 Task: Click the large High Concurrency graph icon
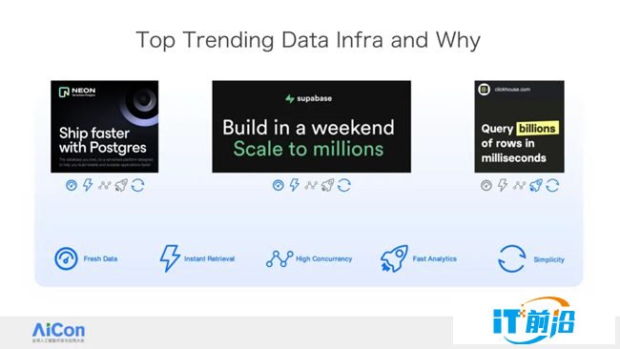[x=279, y=258]
